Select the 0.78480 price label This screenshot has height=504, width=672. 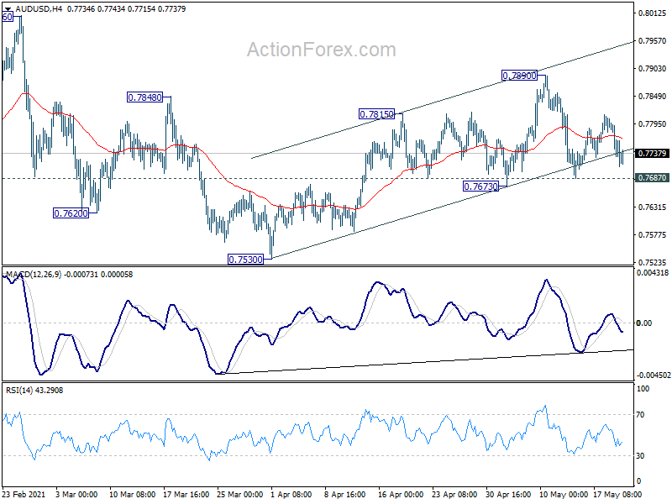coord(144,97)
